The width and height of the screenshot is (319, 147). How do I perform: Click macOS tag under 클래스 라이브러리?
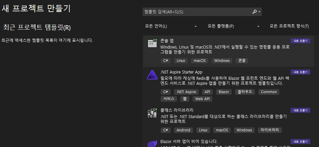point(222,130)
